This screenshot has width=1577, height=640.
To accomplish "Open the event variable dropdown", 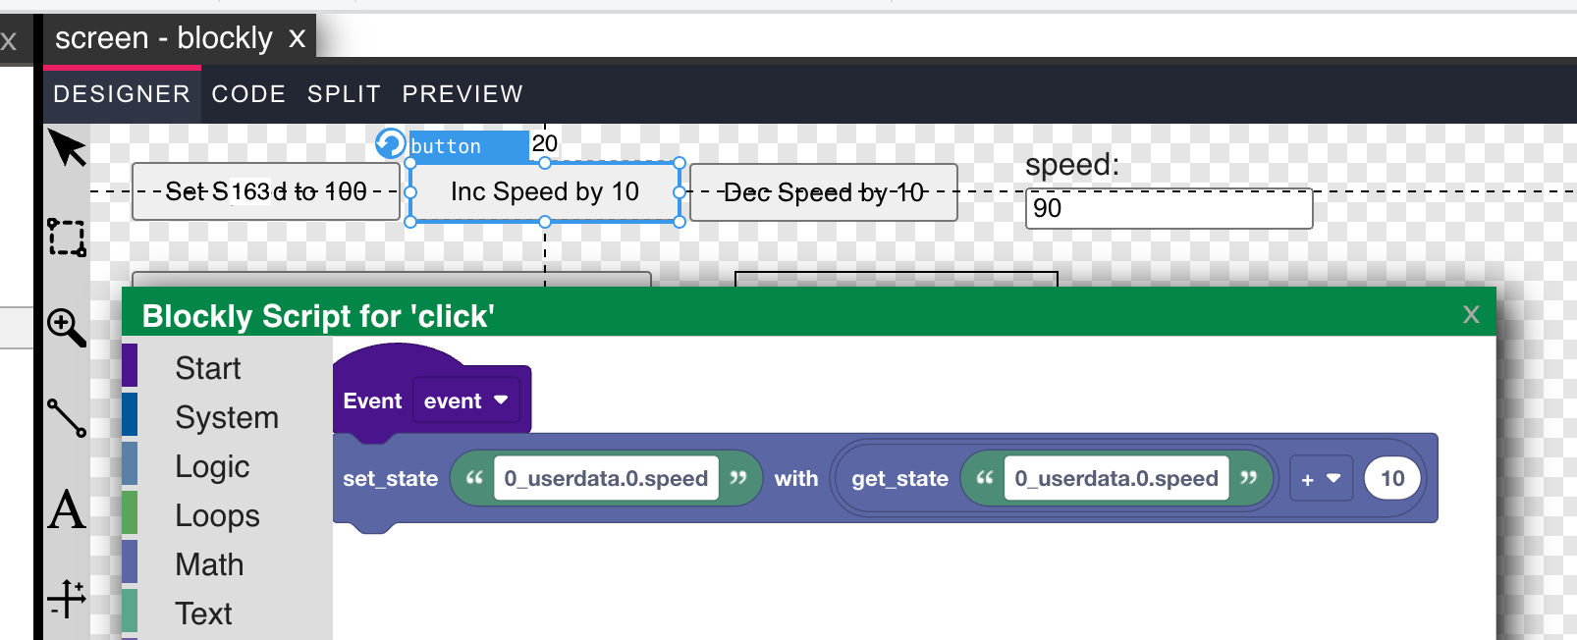I will click(x=465, y=400).
